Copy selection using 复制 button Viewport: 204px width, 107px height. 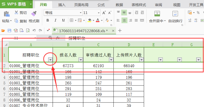21,21
